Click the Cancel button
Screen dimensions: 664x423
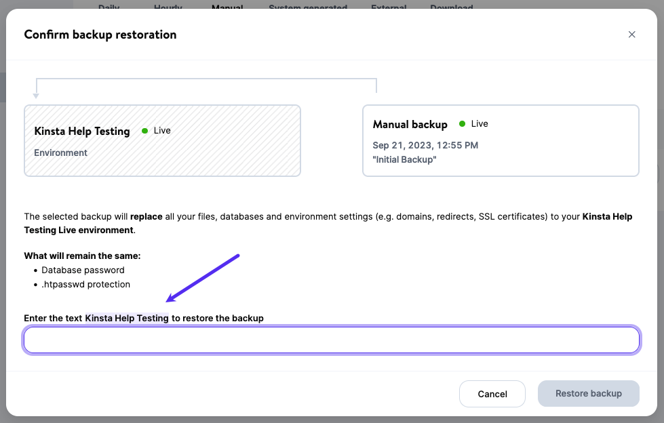pyautogui.click(x=492, y=394)
